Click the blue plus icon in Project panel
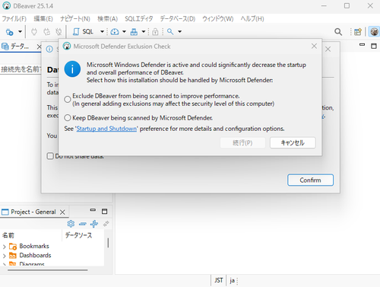Viewport: 380px width, 287px height. 94,224
